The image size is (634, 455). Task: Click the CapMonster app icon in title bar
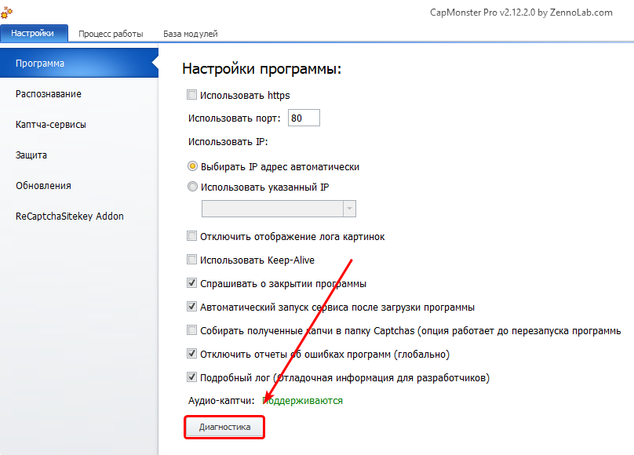click(7, 13)
